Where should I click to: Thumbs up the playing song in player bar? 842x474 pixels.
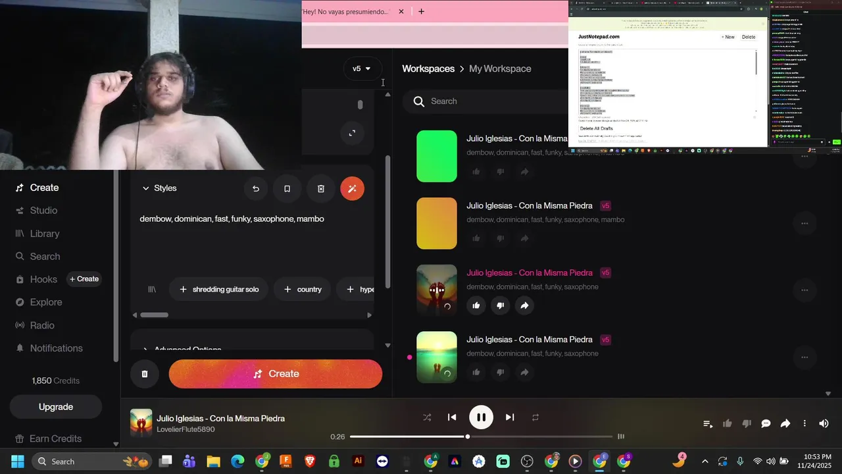click(728, 424)
